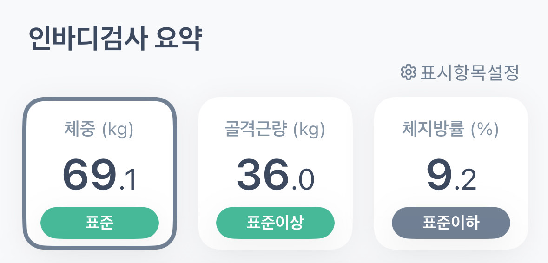Click the large 69 digits in weight card

(89, 174)
